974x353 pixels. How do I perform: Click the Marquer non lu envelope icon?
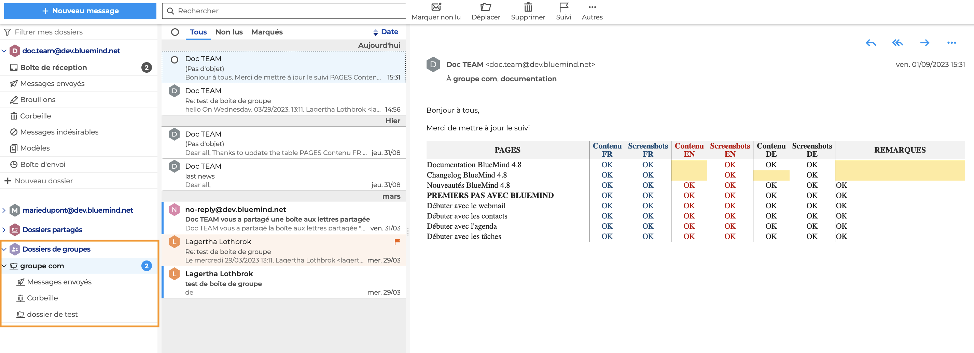pos(436,7)
